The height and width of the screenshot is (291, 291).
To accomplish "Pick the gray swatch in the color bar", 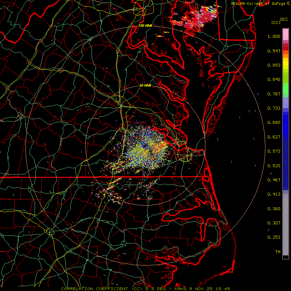I will click(286, 225).
